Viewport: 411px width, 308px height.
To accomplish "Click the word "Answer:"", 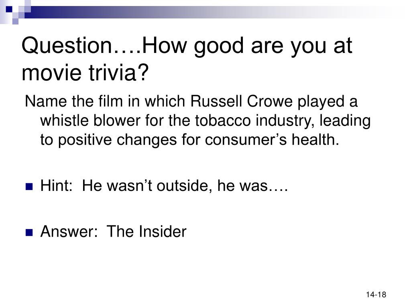I will tap(69, 232).
